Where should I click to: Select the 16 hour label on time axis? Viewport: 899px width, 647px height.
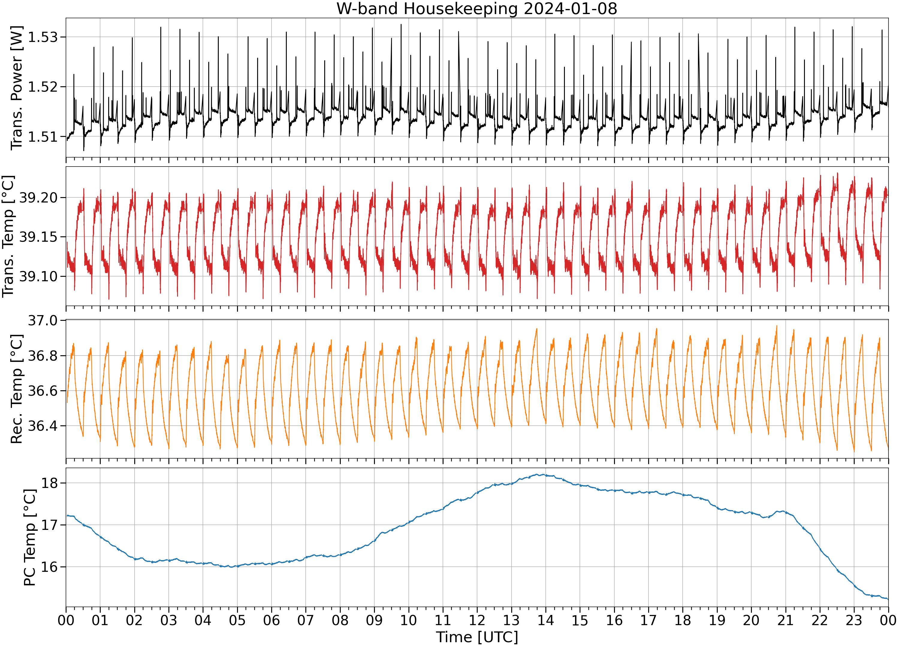tap(614, 620)
